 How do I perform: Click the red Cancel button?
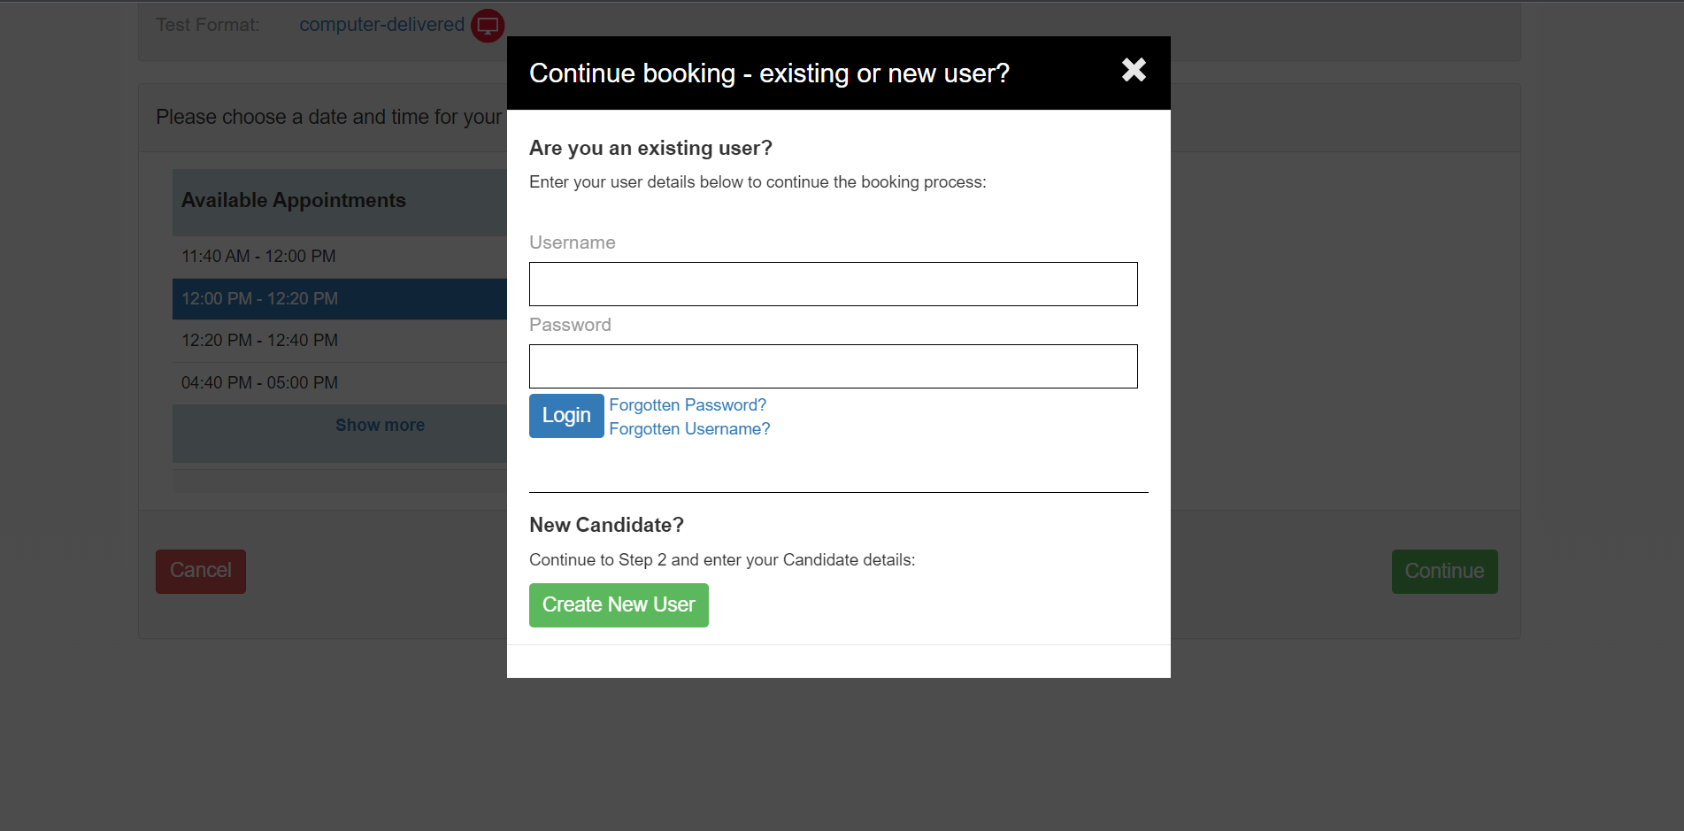200,571
